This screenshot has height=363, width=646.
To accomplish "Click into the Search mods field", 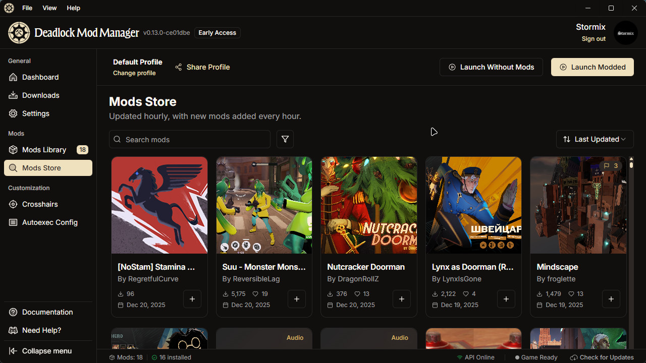I will point(194,139).
